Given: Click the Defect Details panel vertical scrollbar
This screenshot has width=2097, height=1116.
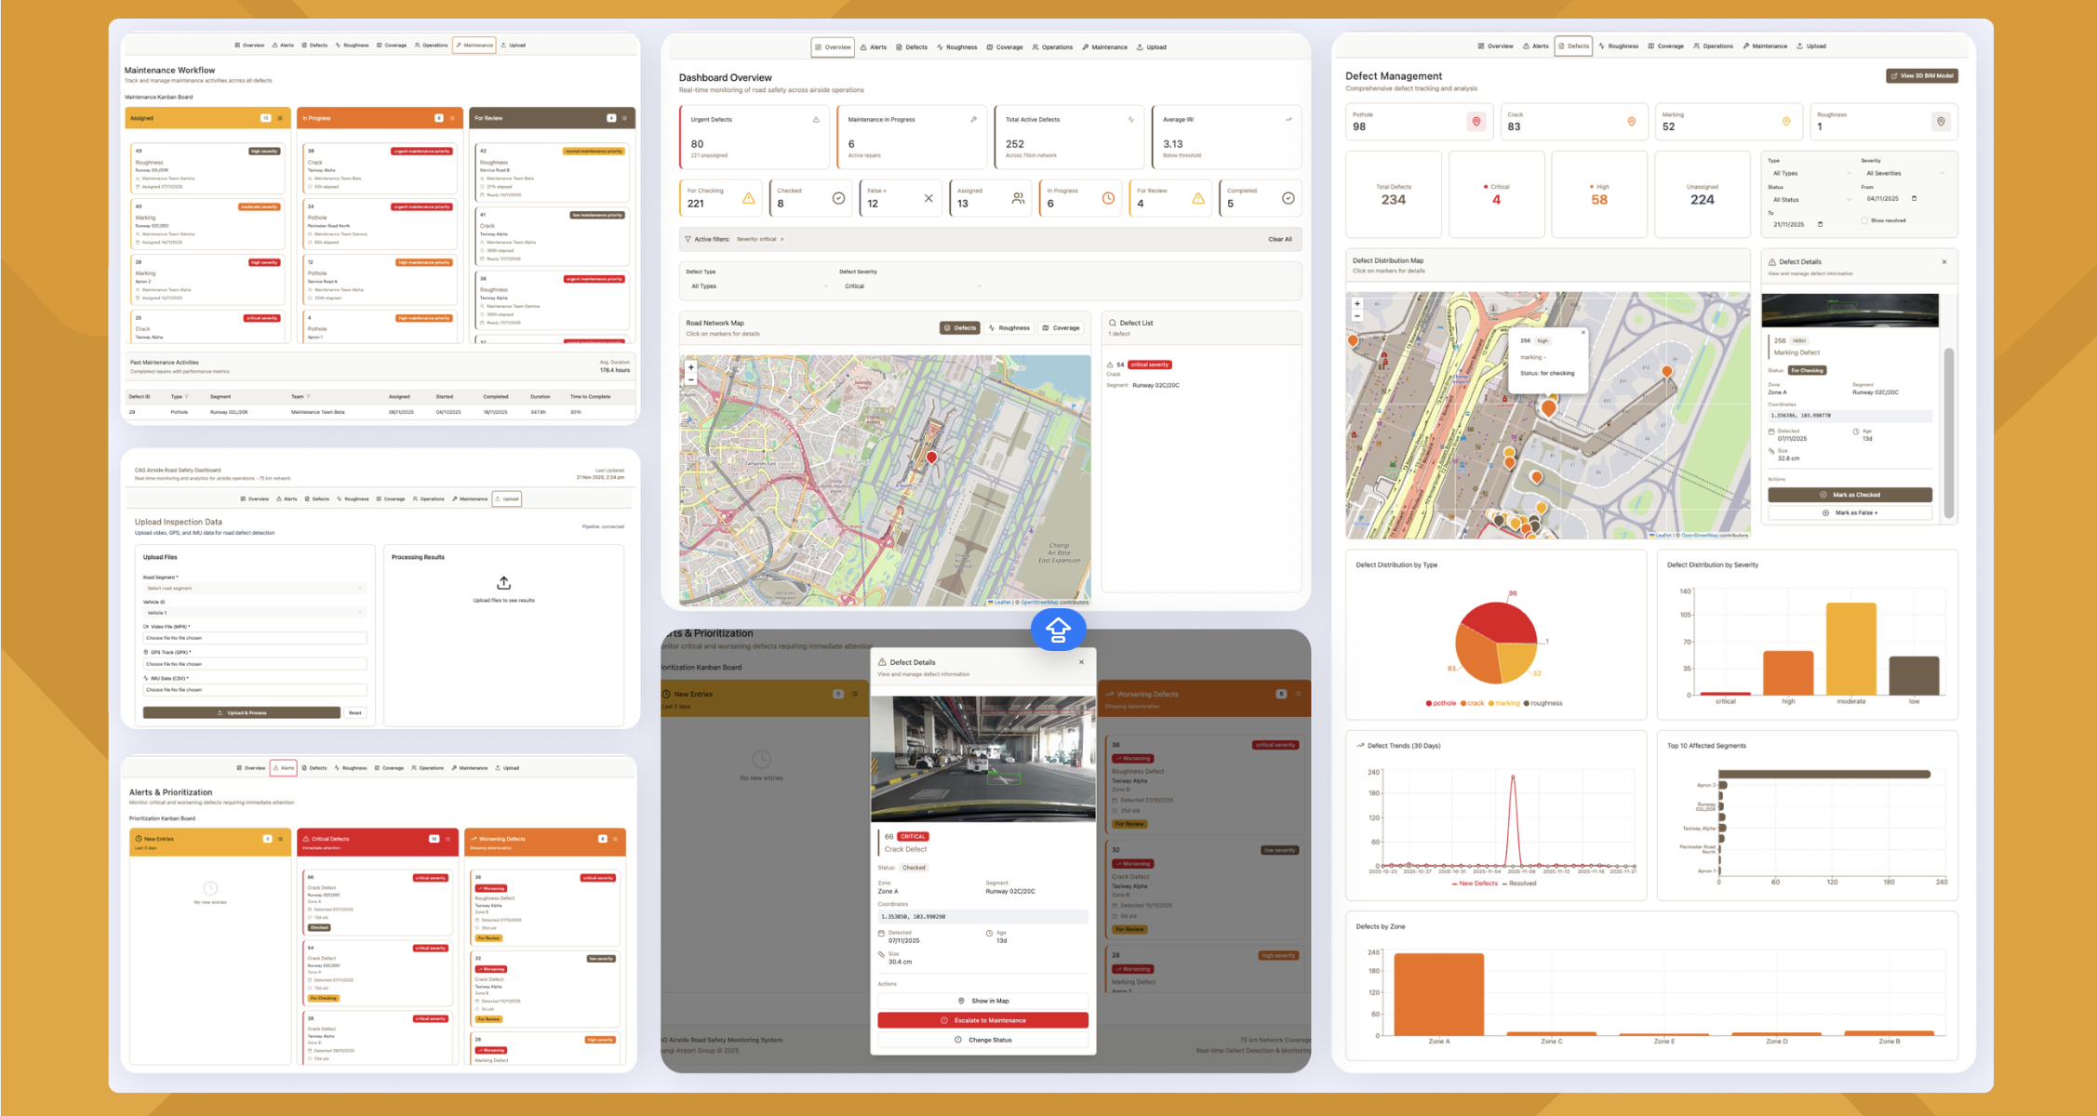Looking at the screenshot, I should click(x=1948, y=432).
